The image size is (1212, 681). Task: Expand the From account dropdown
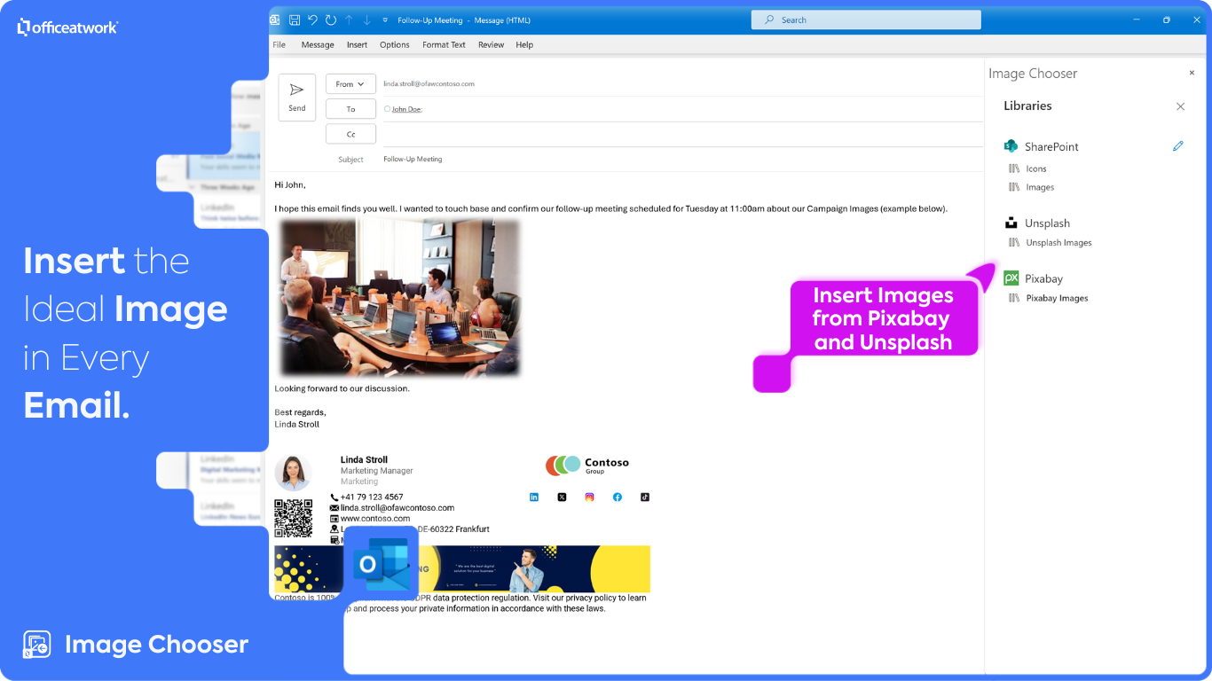coord(350,84)
